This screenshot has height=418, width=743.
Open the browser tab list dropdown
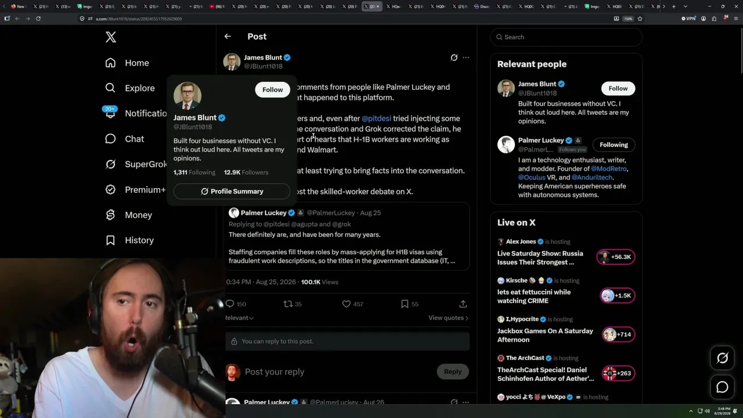(x=686, y=6)
